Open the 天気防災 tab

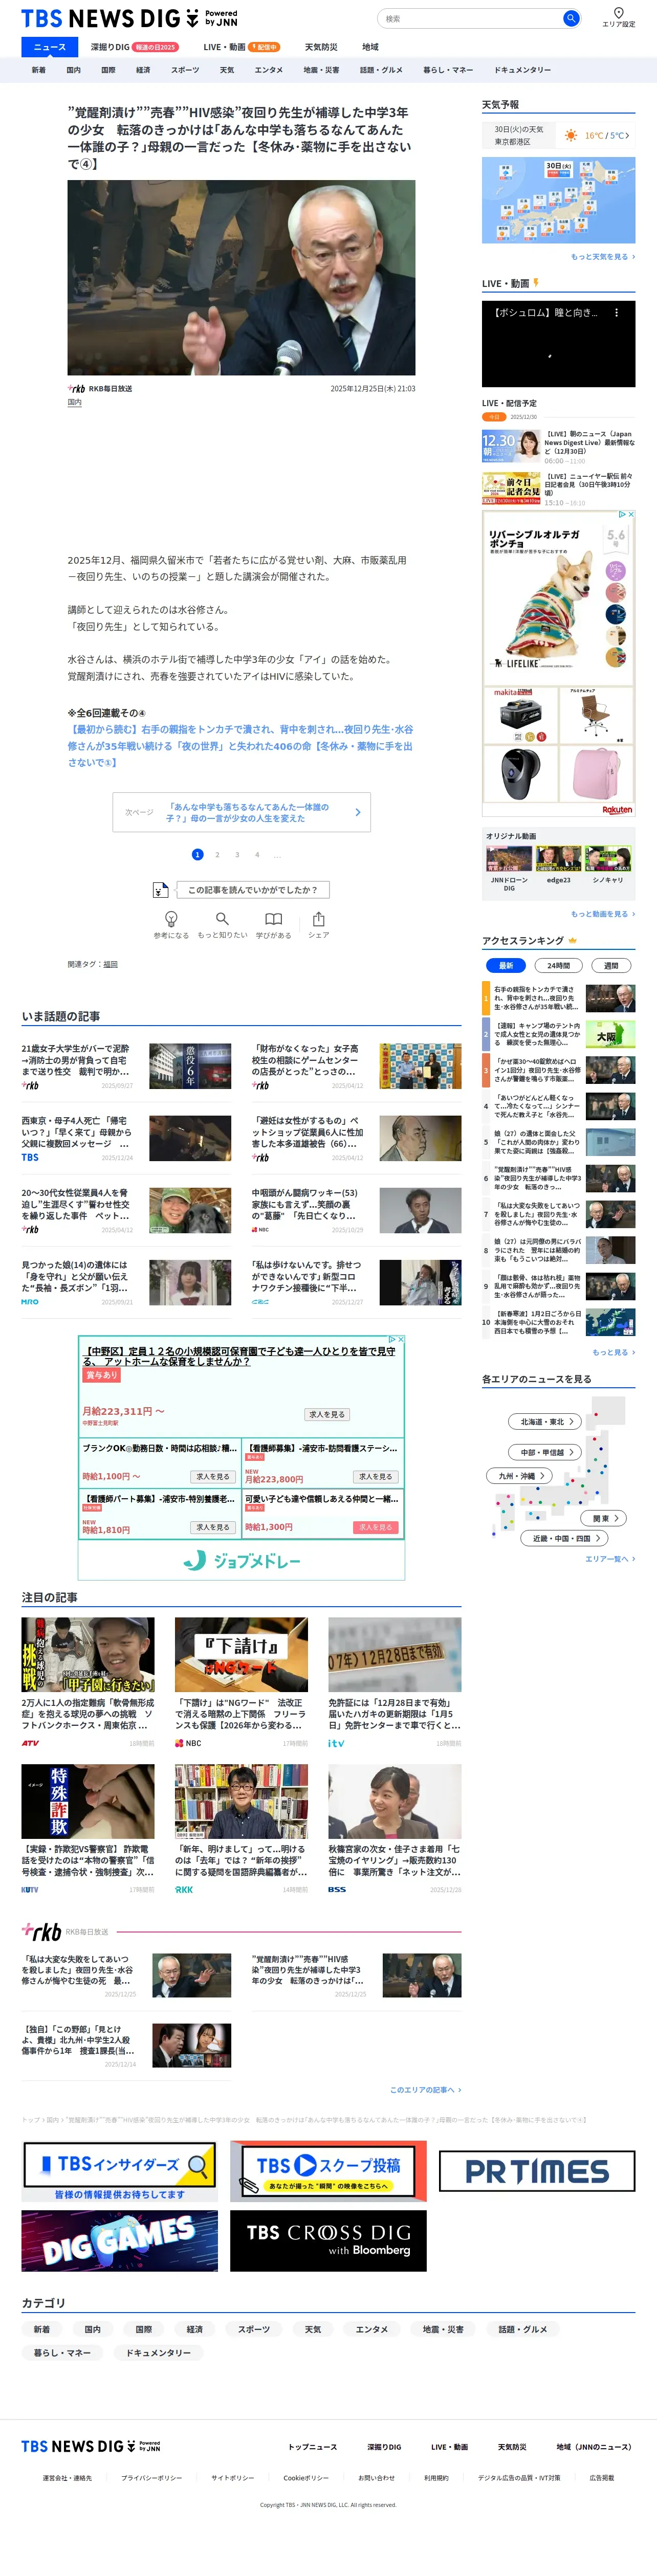point(321,47)
